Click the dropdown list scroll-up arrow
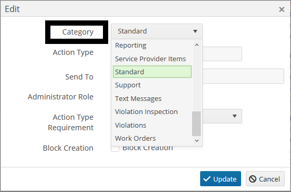 click(x=197, y=45)
